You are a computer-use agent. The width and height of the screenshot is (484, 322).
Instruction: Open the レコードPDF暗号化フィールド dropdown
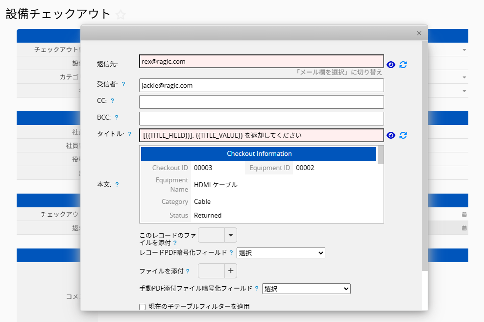pyautogui.click(x=281, y=253)
